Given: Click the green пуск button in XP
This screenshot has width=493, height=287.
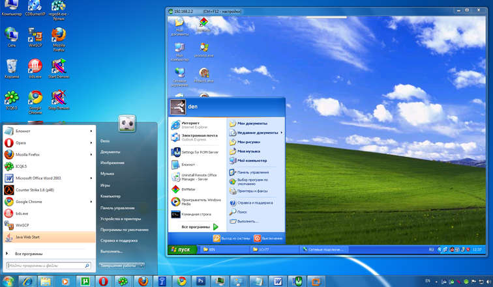Looking at the screenshot, I should coord(183,249).
